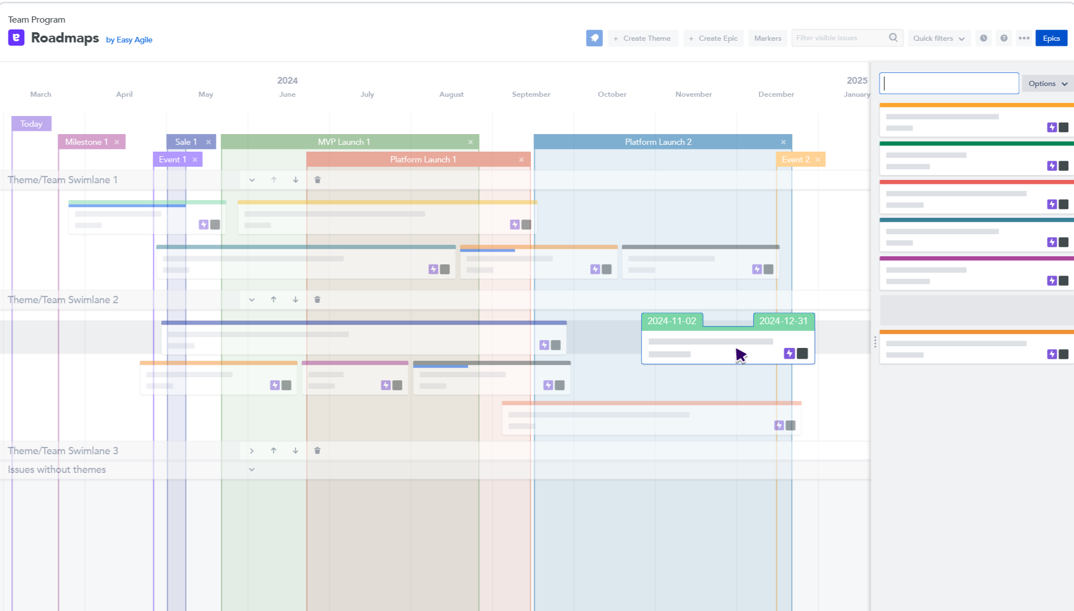This screenshot has width=1074, height=611.
Task: Close the Platform Launch 2 marker
Action: click(x=783, y=142)
